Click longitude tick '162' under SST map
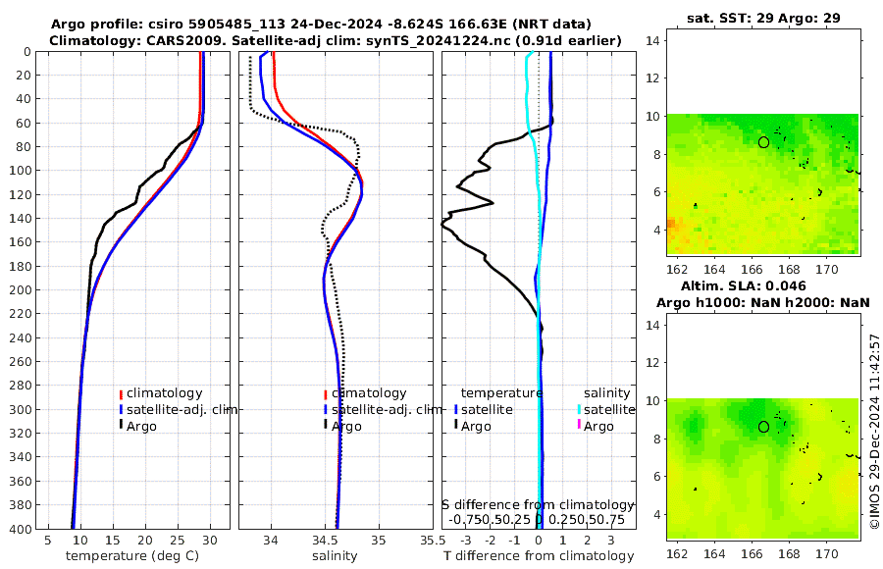The width and height of the screenshot is (883, 569). click(677, 270)
